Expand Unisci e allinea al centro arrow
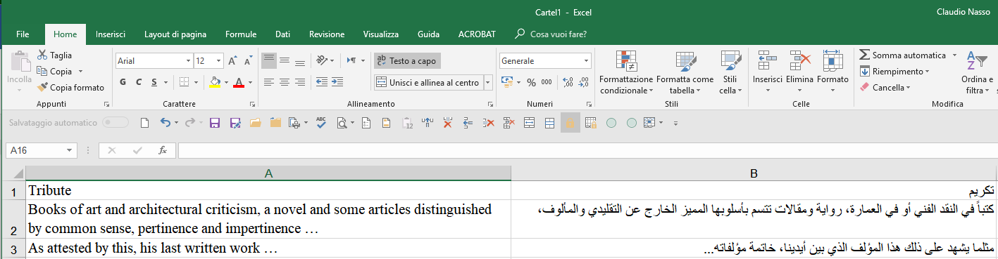This screenshot has width=998, height=259. coord(487,83)
